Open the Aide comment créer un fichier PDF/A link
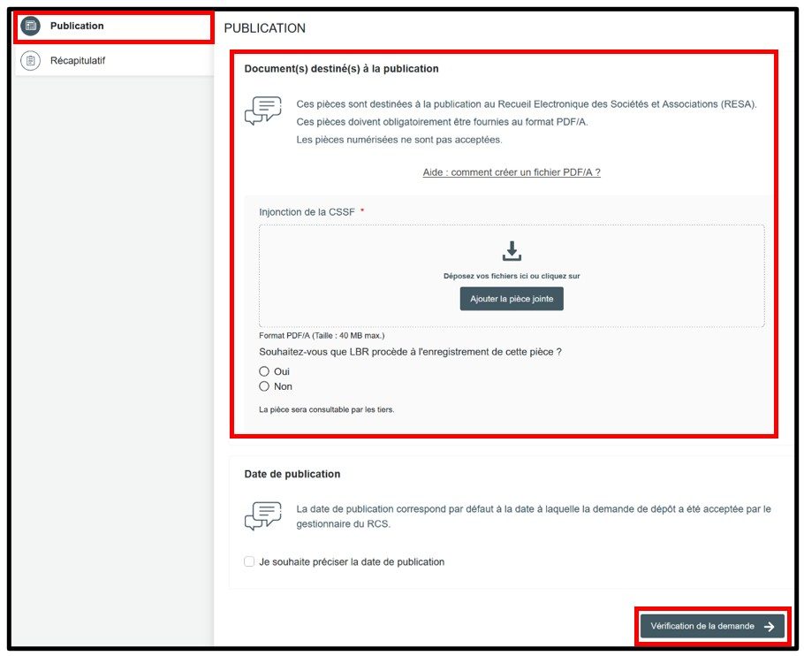804x656 pixels. click(x=512, y=172)
